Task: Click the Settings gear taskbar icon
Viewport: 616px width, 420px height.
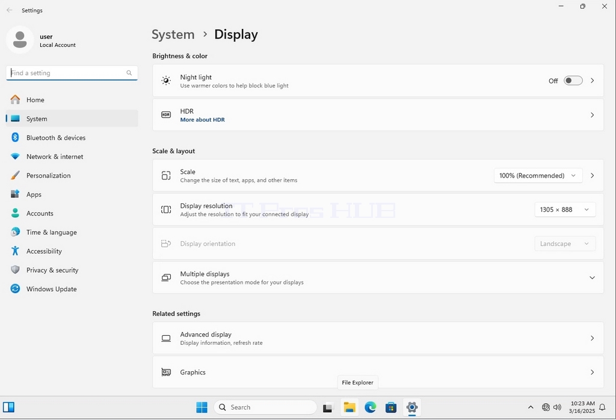Action: pyautogui.click(x=411, y=407)
